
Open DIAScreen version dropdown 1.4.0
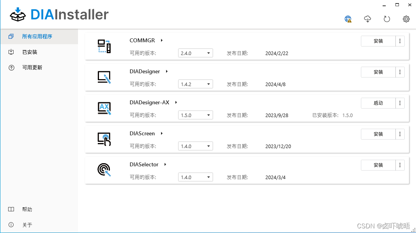pyautogui.click(x=196, y=146)
